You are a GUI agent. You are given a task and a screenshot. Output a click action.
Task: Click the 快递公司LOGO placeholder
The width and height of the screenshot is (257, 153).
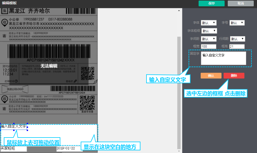15,89
